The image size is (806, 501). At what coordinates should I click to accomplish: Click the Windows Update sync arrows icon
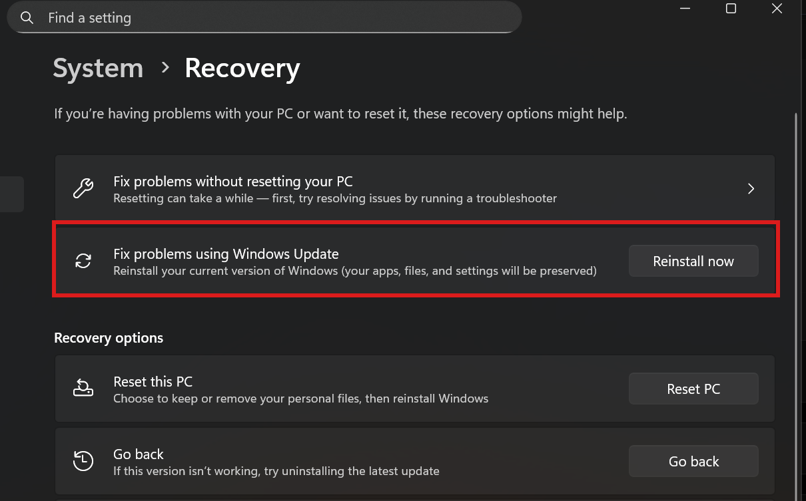(83, 261)
